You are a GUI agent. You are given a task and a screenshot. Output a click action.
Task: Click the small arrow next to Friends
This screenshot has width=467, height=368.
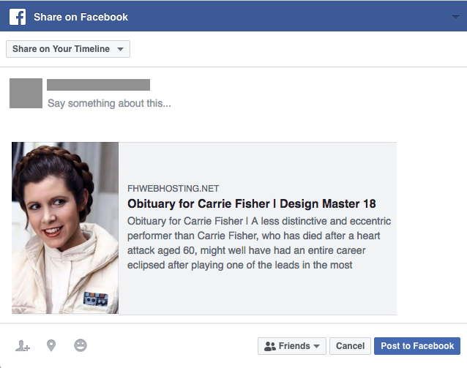pos(316,346)
